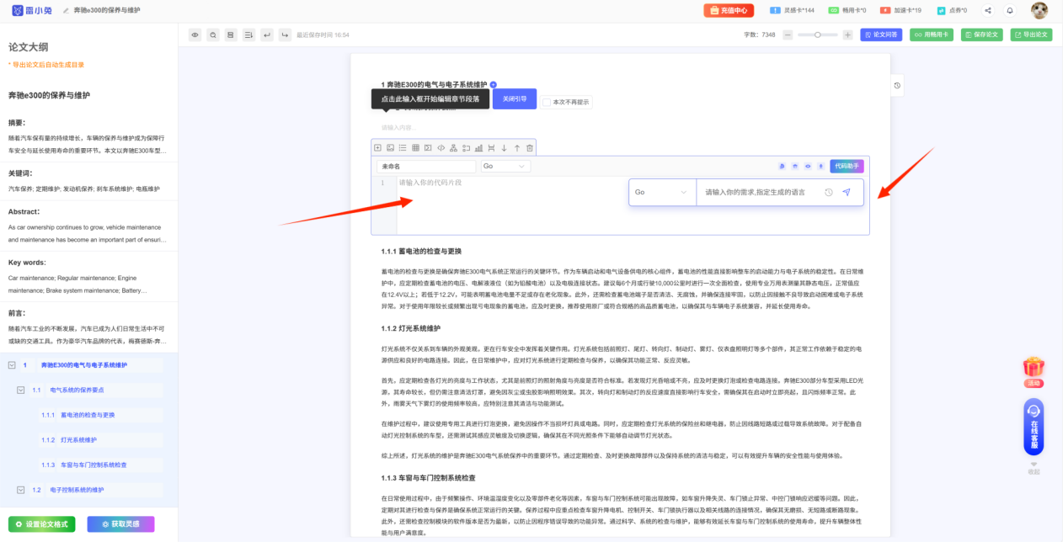Open the user avatar menu
Image resolution: width=1063 pixels, height=542 pixels.
(x=1039, y=10)
